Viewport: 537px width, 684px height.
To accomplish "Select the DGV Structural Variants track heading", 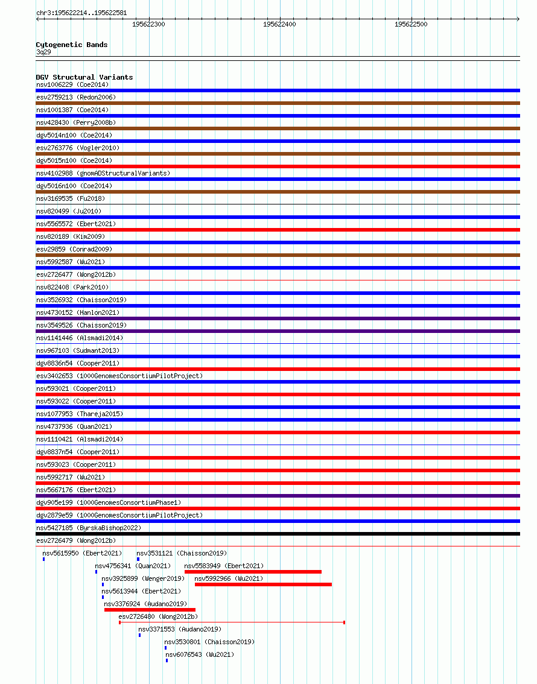I will pyautogui.click(x=84, y=77).
